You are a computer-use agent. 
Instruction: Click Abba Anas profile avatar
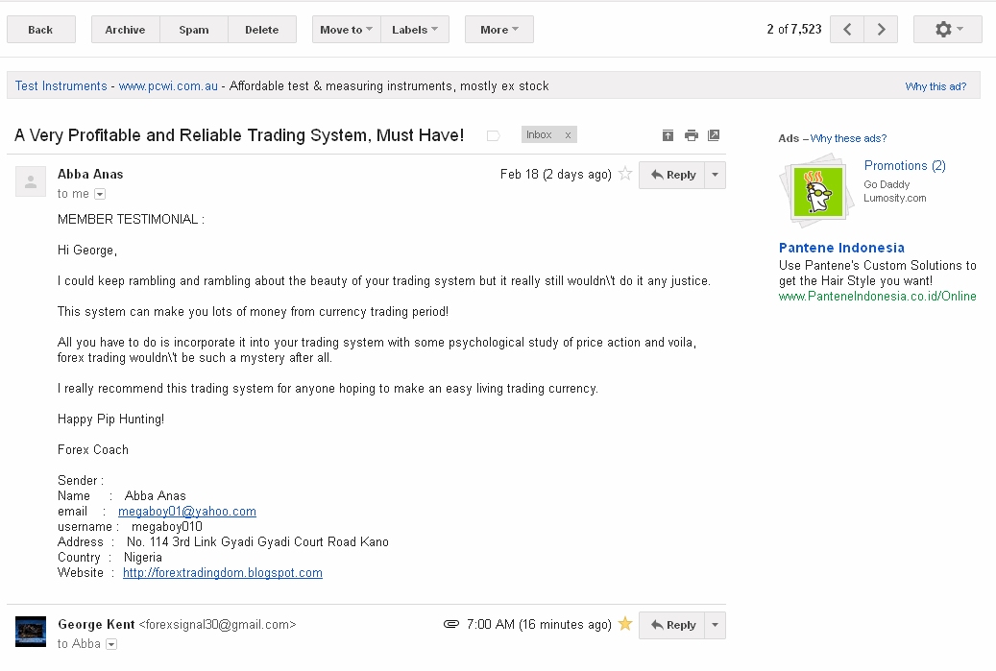[x=31, y=181]
